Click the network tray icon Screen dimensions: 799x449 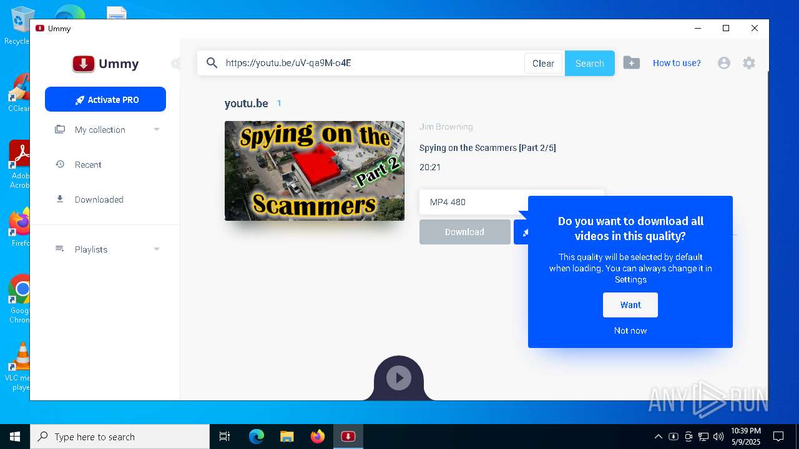click(703, 437)
